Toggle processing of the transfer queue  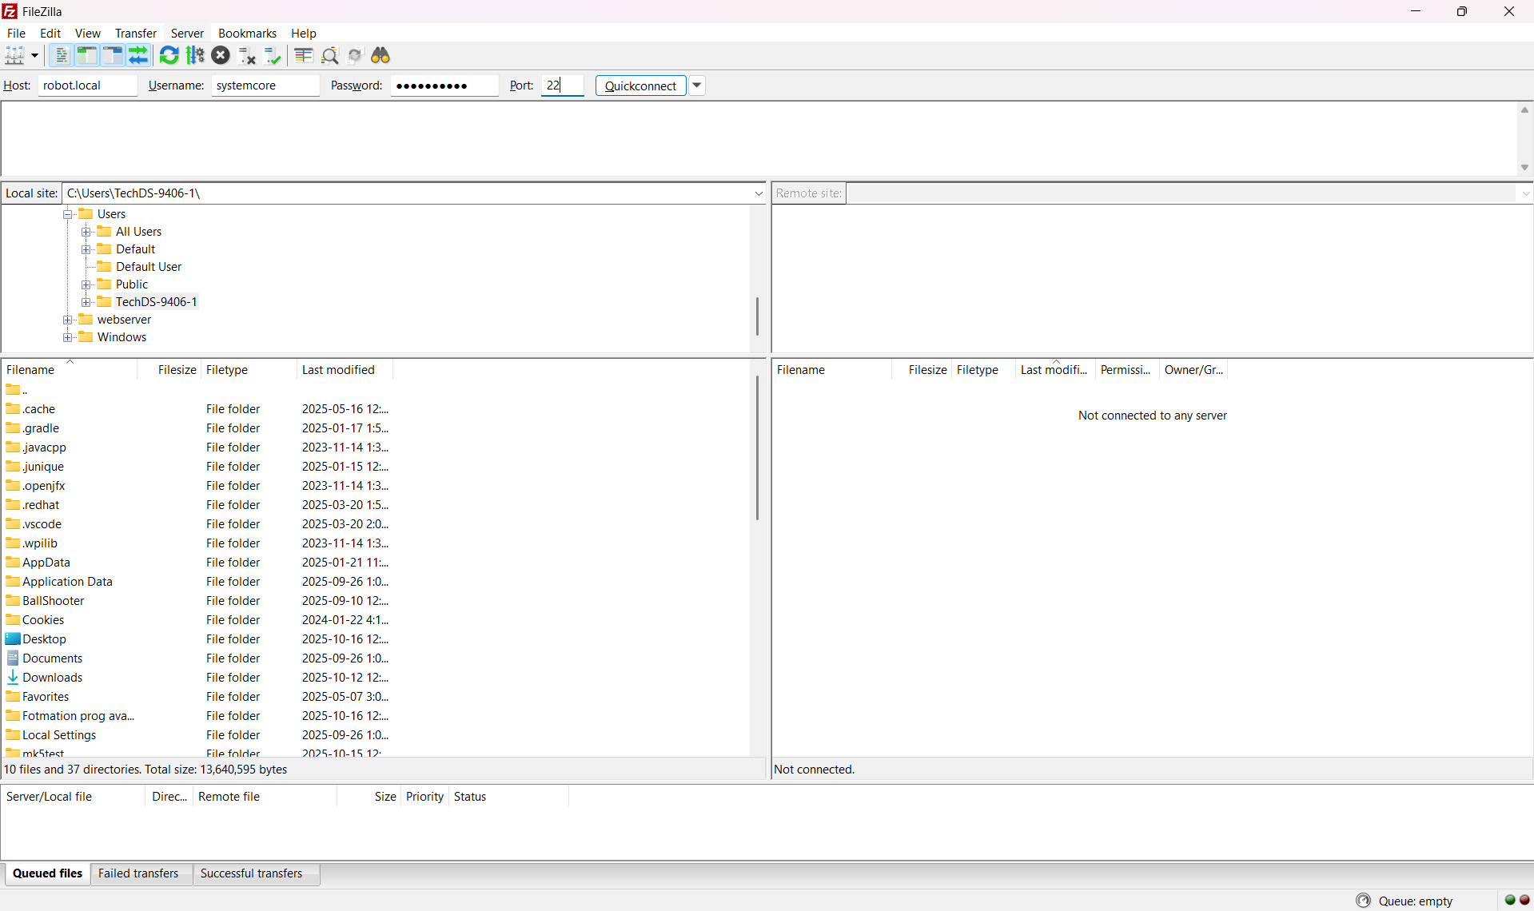pos(195,55)
